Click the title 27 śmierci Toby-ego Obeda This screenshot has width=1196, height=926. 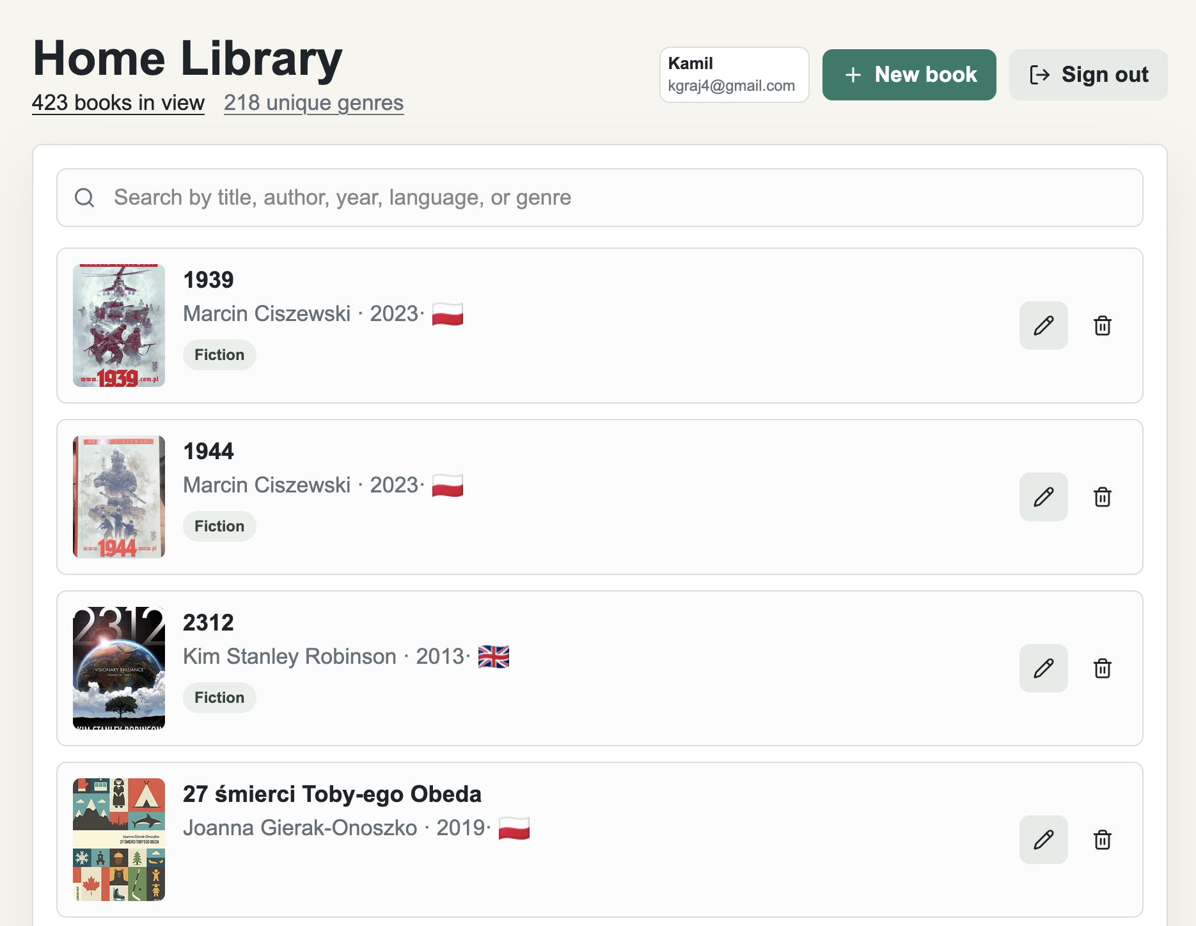(332, 794)
